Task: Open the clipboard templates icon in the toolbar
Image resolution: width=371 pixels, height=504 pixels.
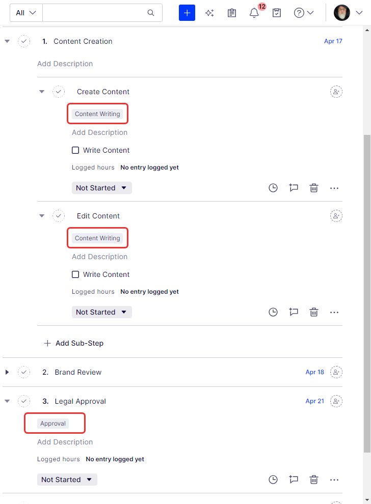Action: (x=231, y=12)
